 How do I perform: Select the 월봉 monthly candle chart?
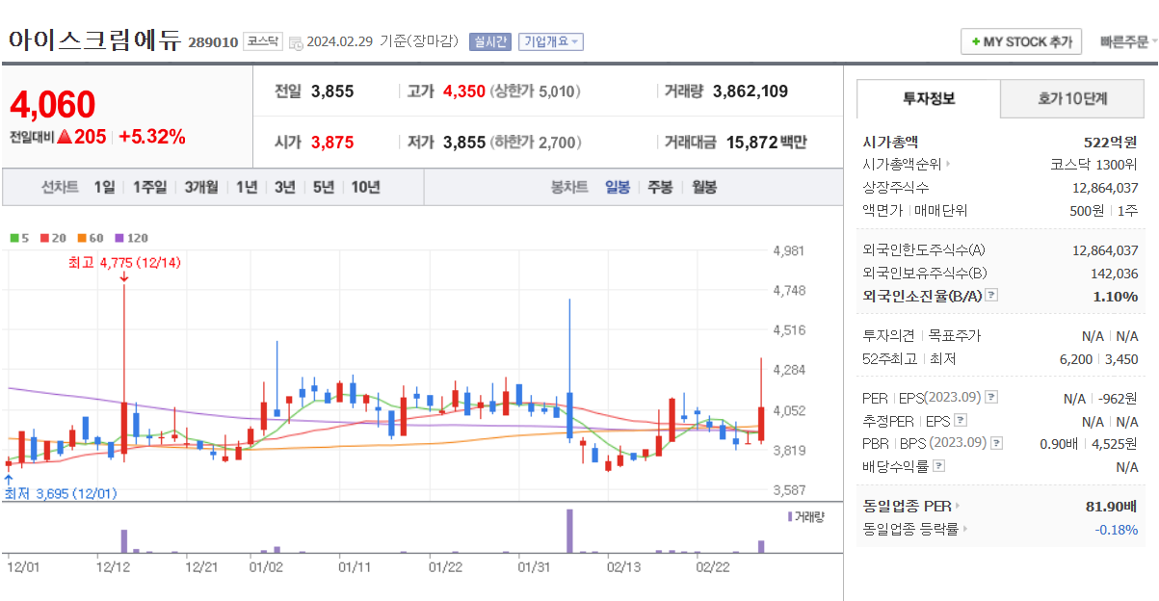pos(704,187)
